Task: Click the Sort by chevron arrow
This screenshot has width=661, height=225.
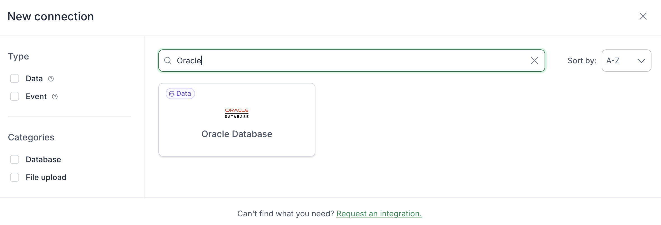Action: pos(641,61)
